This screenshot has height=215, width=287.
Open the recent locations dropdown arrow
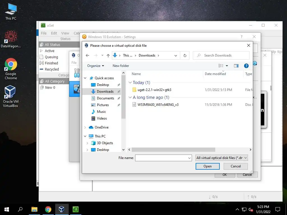pyautogui.click(x=102, y=55)
